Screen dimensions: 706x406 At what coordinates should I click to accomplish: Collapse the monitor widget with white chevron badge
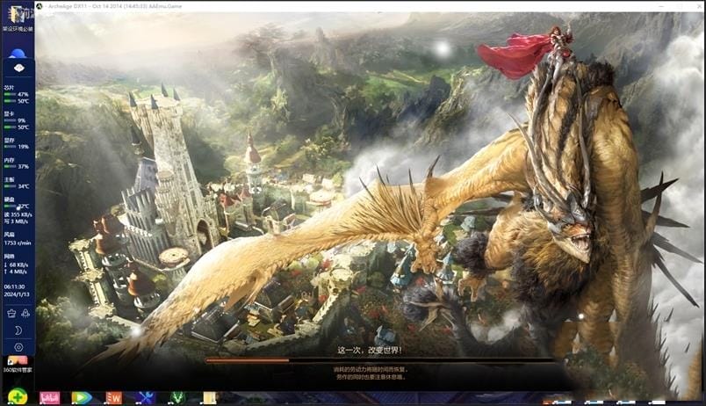click(x=18, y=69)
